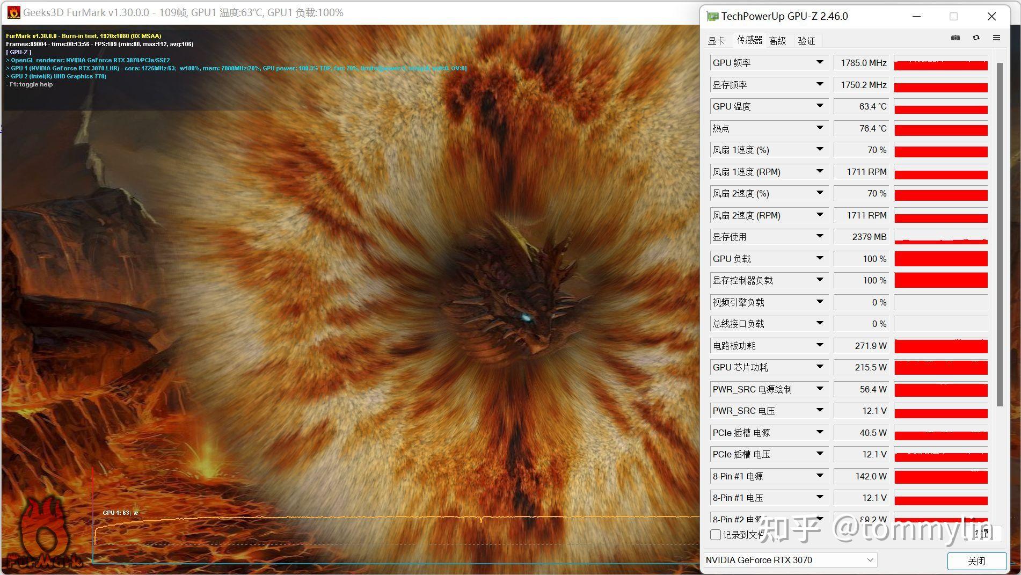Close the GPU-Z window with X

click(991, 16)
